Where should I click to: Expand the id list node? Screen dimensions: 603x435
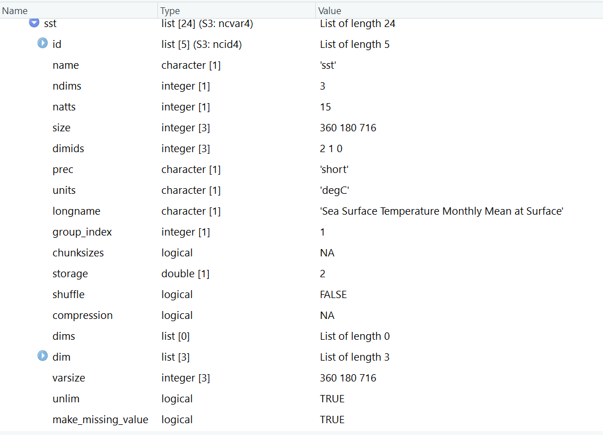pos(43,43)
